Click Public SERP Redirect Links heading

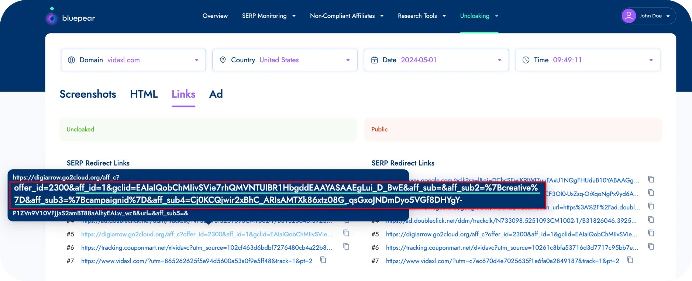pos(403,163)
